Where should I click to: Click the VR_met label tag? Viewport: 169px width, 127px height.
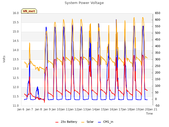(29, 11)
